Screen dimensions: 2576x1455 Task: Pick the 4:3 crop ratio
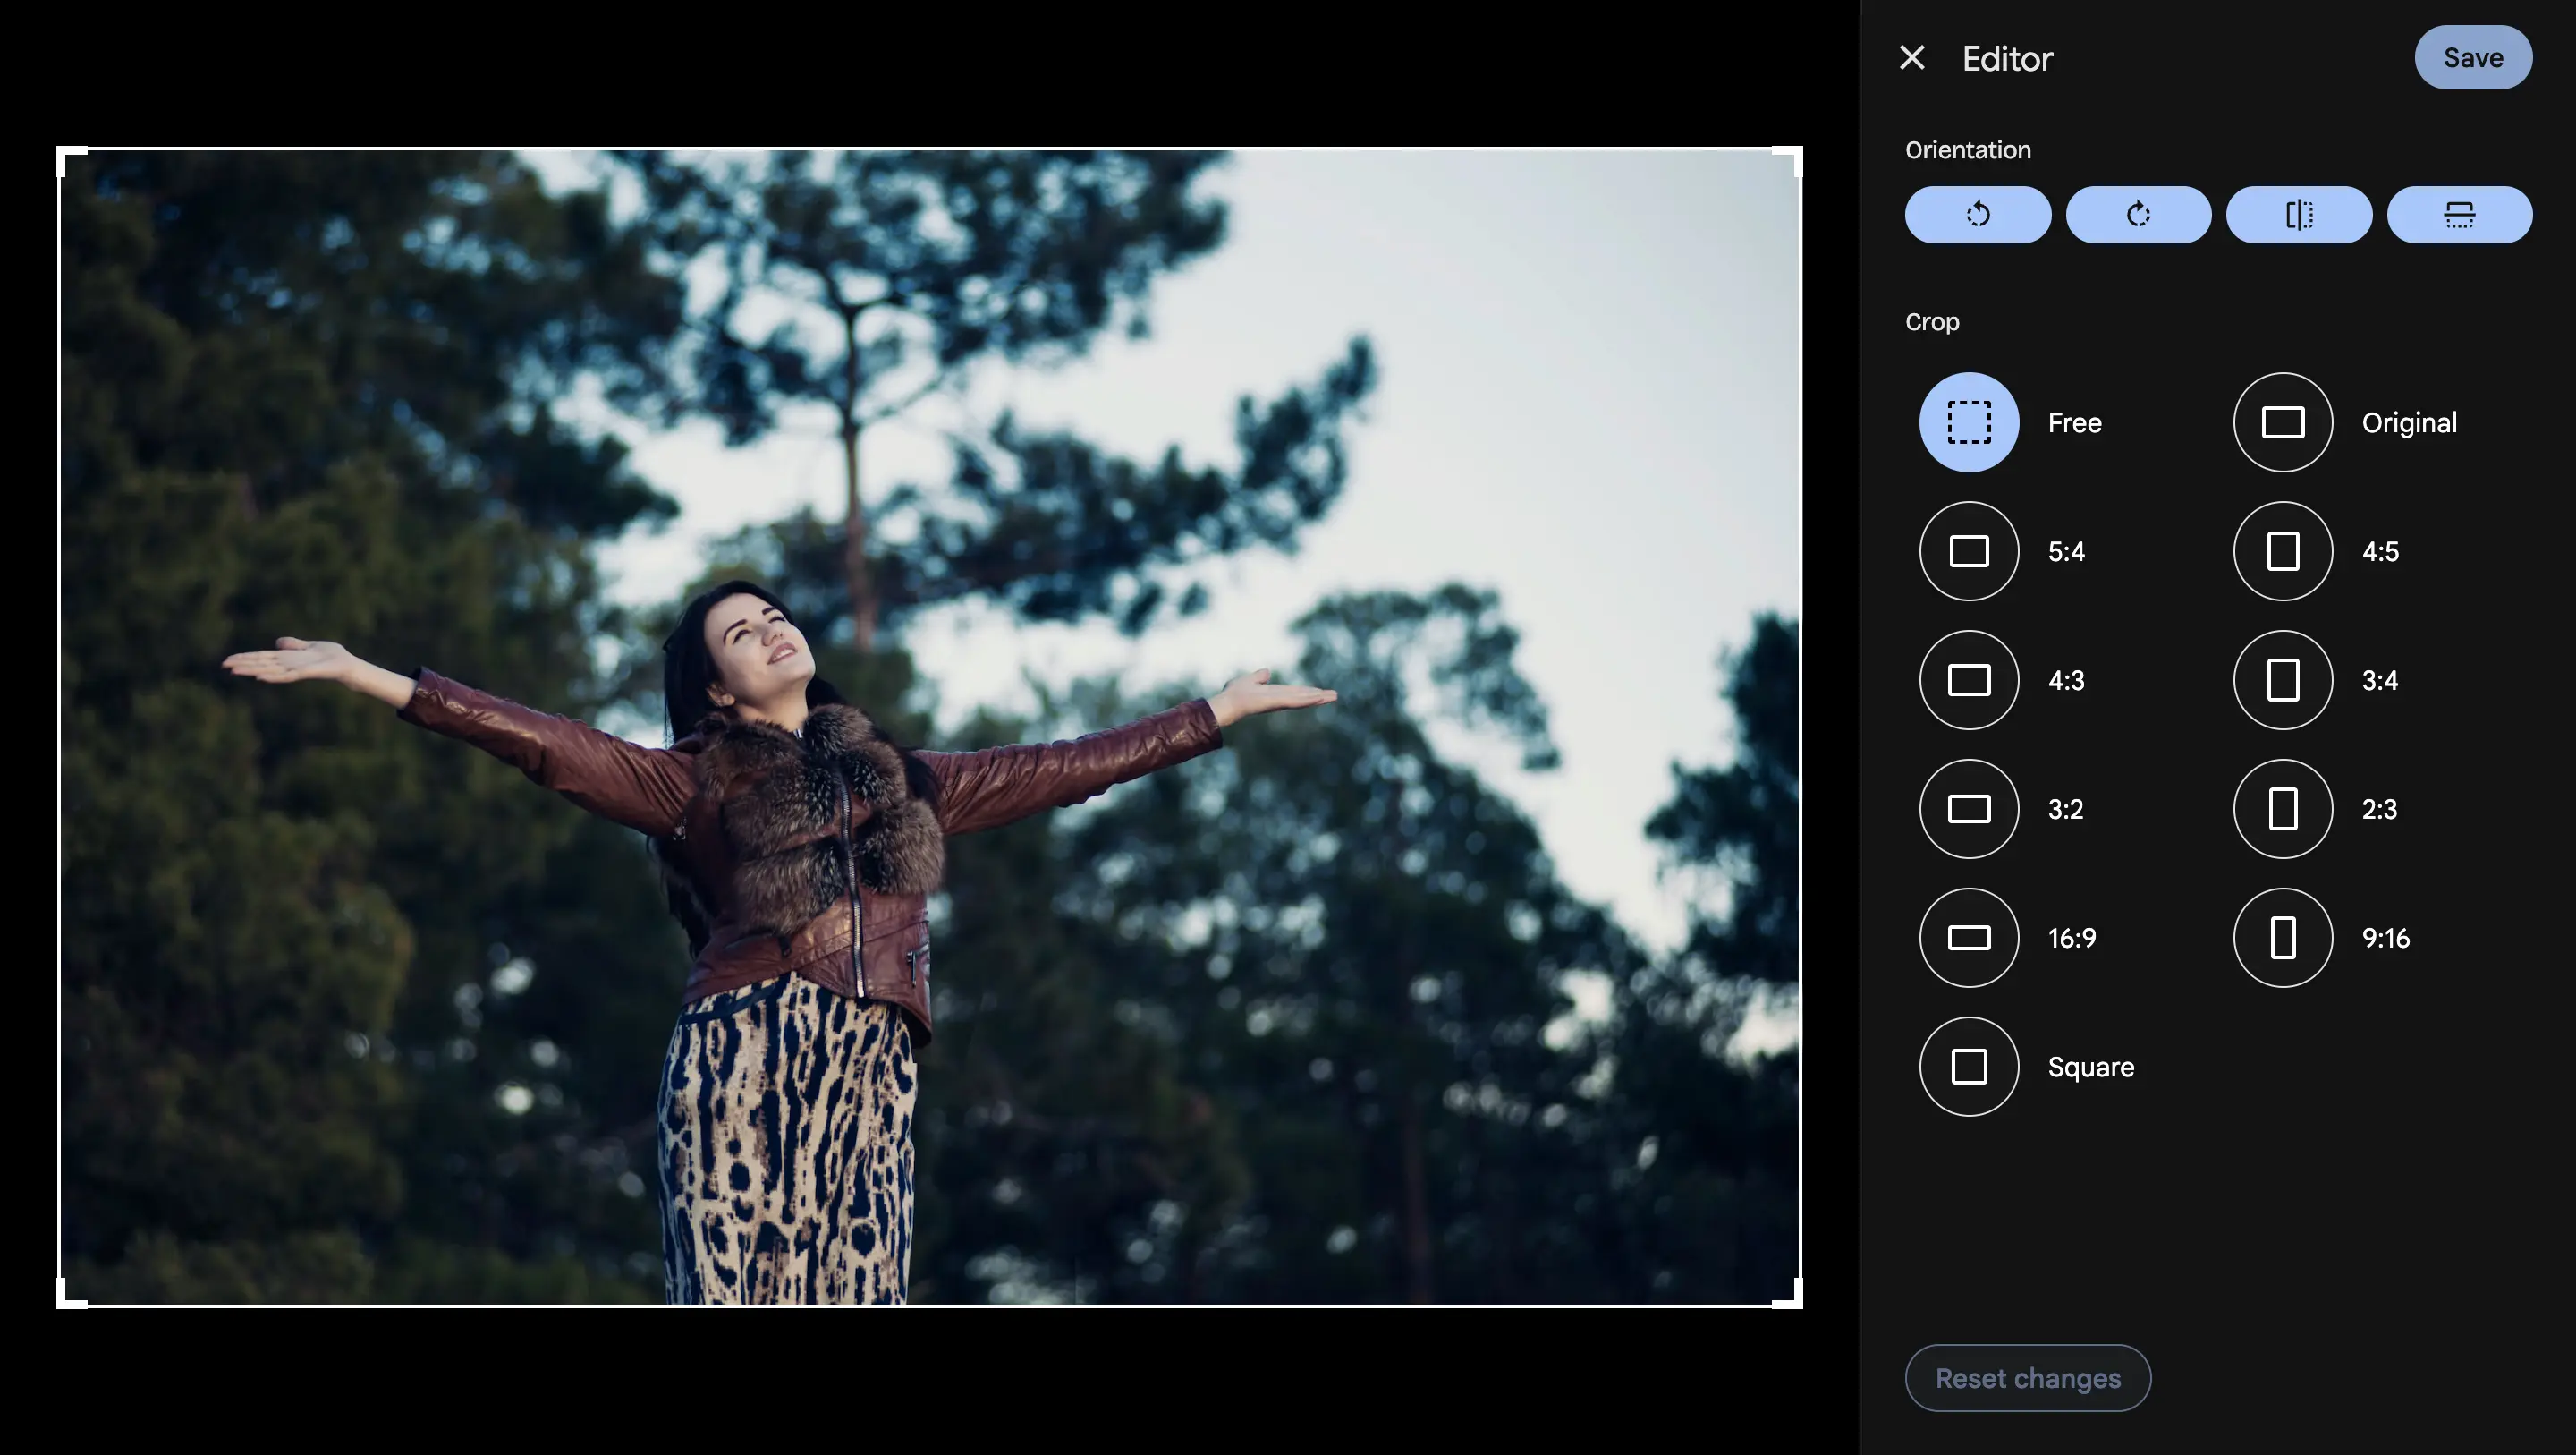(x=1968, y=680)
